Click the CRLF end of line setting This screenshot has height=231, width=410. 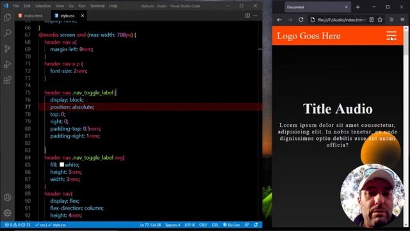pyautogui.click(x=203, y=225)
